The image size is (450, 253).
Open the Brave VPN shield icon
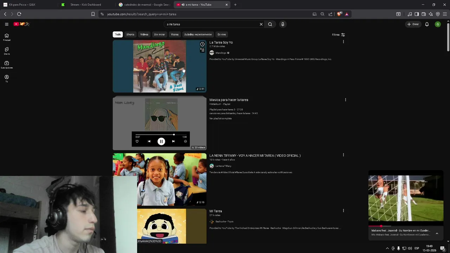coord(438,14)
